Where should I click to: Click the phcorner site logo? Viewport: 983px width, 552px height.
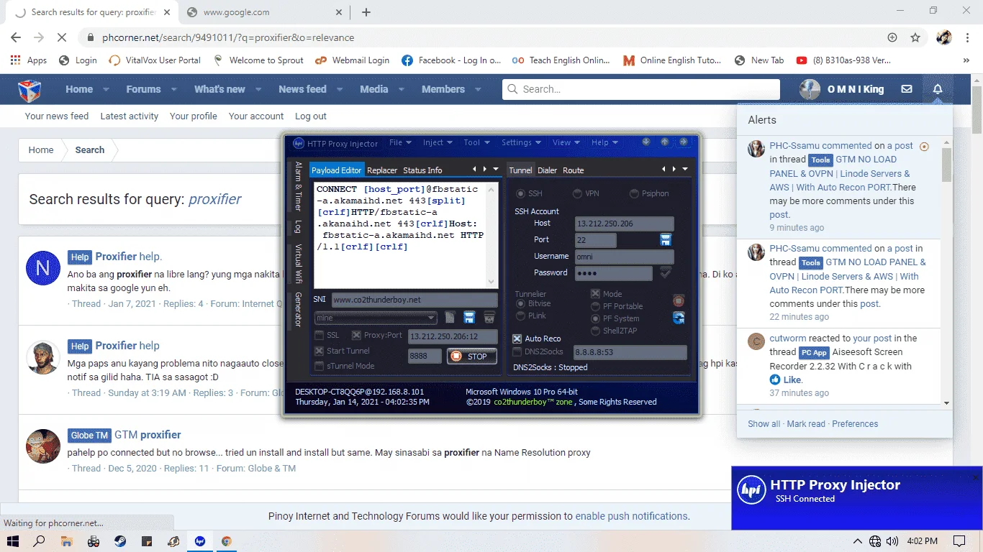tap(30, 90)
